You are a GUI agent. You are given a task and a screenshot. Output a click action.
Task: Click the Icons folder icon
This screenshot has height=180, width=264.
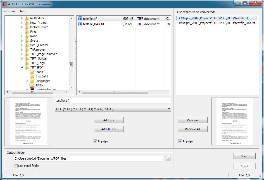[32, 72]
